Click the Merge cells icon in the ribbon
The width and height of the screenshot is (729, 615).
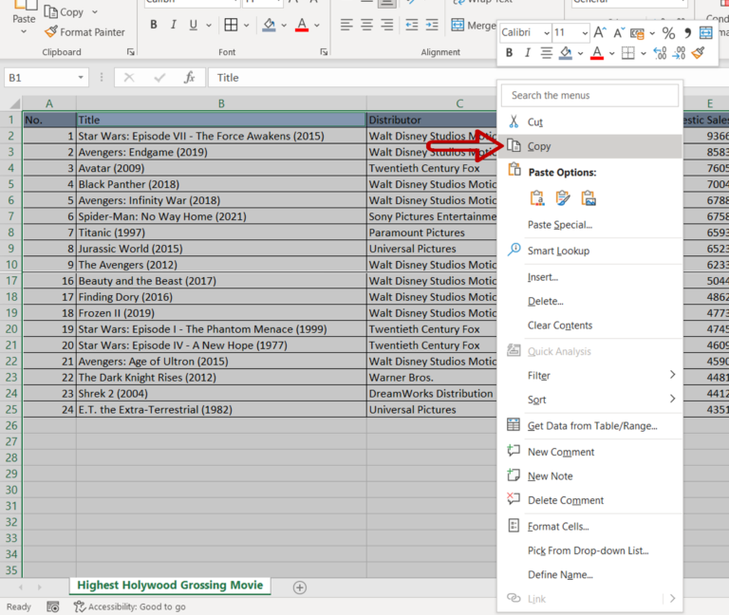458,26
